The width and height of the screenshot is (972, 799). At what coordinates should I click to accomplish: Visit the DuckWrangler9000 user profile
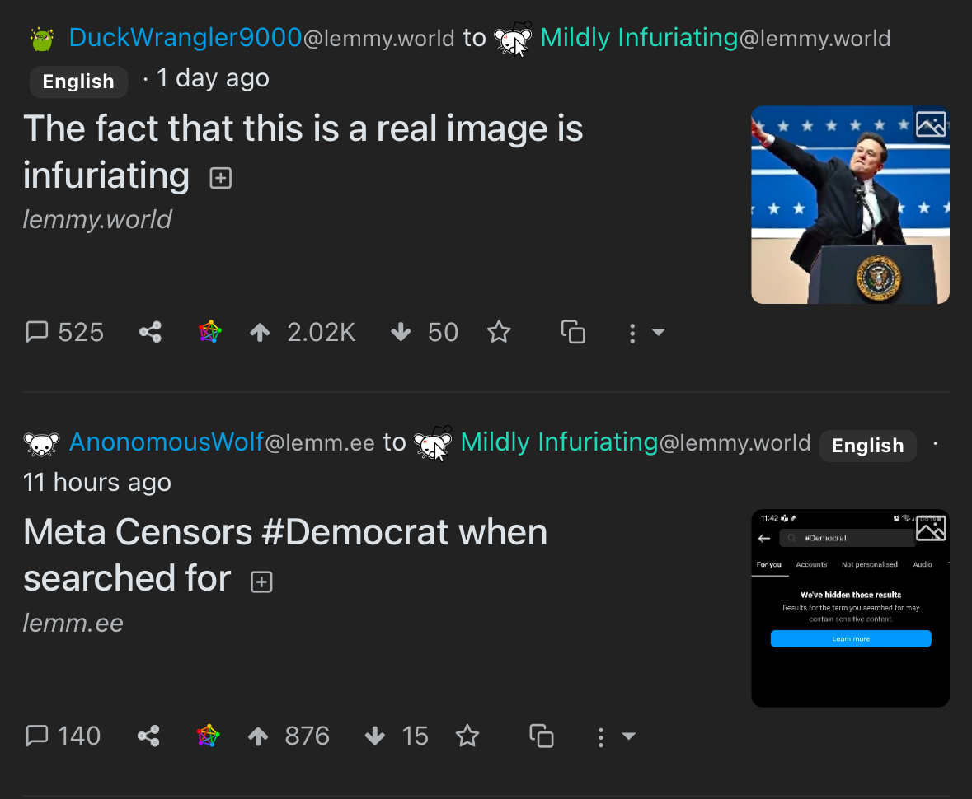click(x=185, y=38)
